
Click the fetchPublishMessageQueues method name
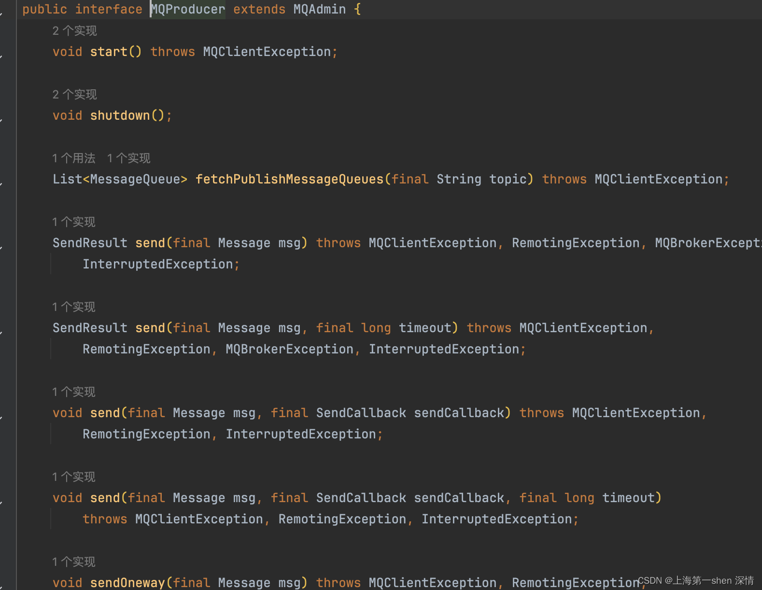tap(289, 179)
